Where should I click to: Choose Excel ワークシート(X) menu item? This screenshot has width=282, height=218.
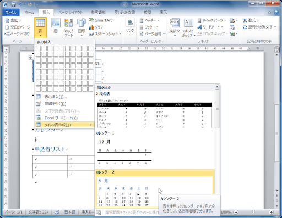pos(64,118)
